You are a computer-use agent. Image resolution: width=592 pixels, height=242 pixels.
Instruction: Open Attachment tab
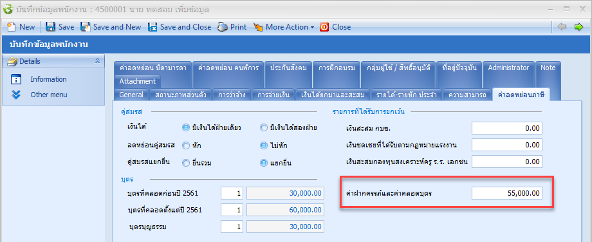(x=138, y=81)
